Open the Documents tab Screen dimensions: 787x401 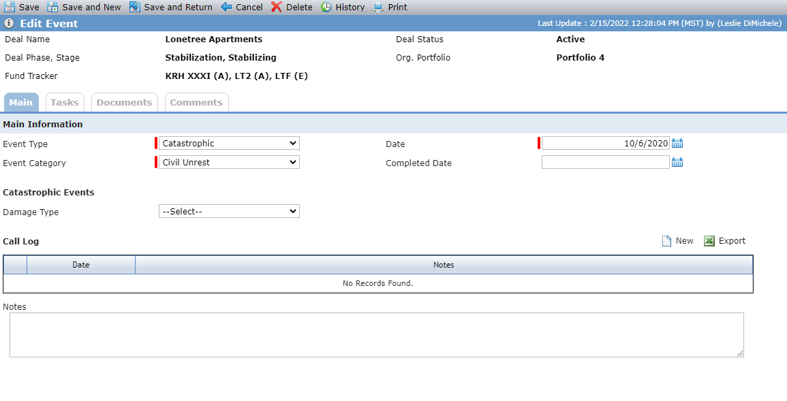(x=124, y=102)
